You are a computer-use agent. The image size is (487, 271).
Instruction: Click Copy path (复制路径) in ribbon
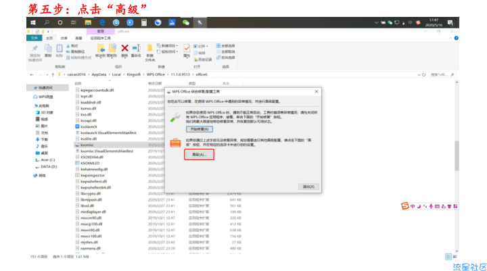(76, 52)
